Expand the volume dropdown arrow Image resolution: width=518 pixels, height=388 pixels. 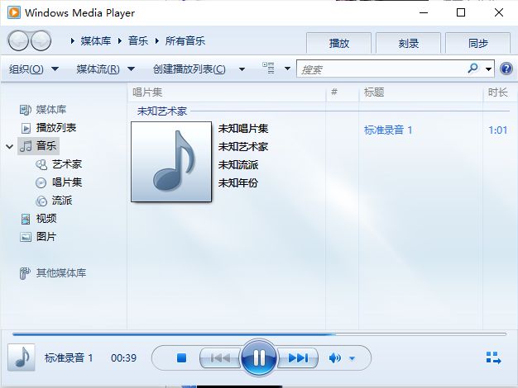[x=353, y=358]
